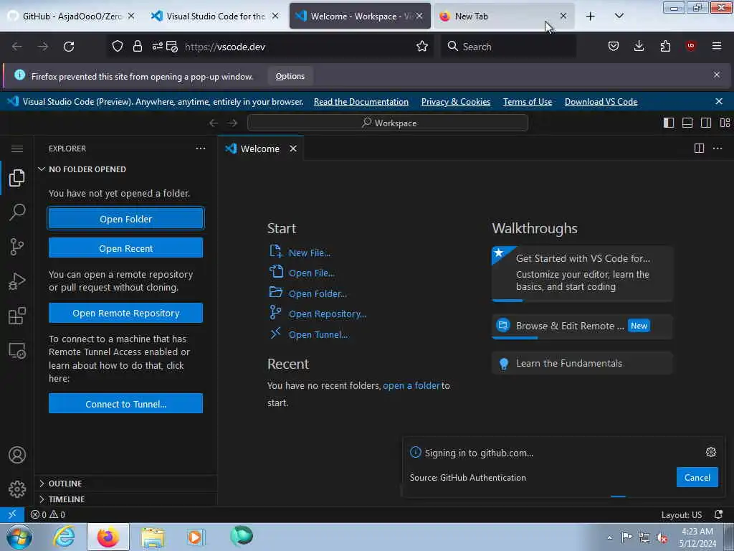Toggle the primary side bar layout icon
Viewport: 734px width, 551px height.
669,123
